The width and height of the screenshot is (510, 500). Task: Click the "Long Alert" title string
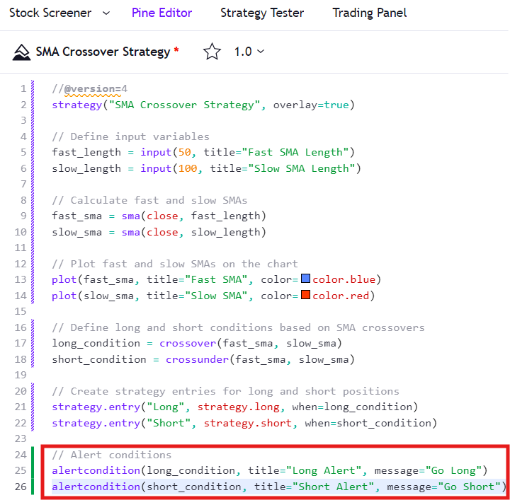[x=324, y=471]
